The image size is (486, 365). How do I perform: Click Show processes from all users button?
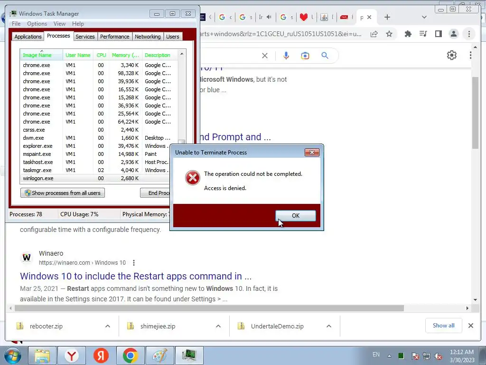[63, 193]
